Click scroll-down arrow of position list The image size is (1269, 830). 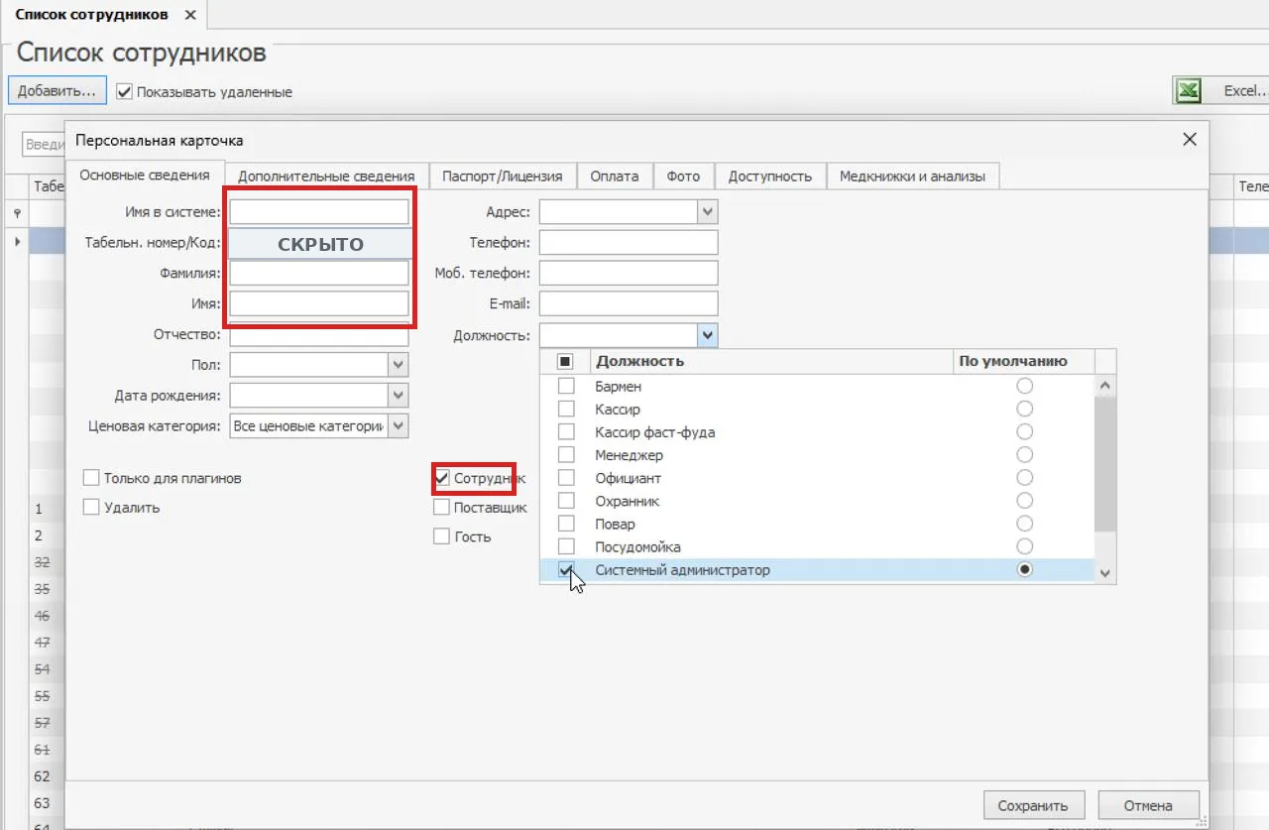pyautogui.click(x=1105, y=574)
